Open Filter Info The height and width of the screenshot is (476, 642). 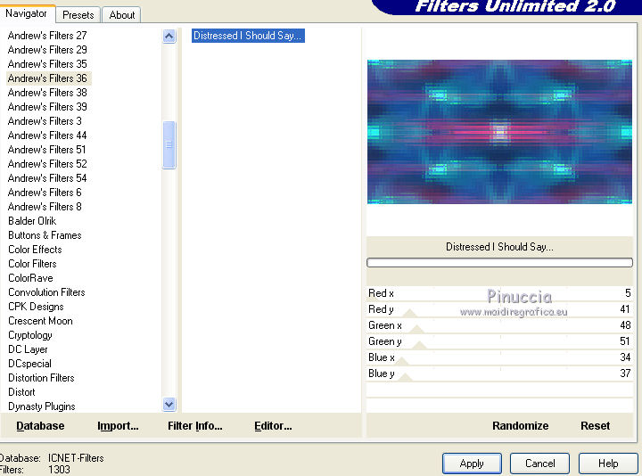pyautogui.click(x=195, y=426)
